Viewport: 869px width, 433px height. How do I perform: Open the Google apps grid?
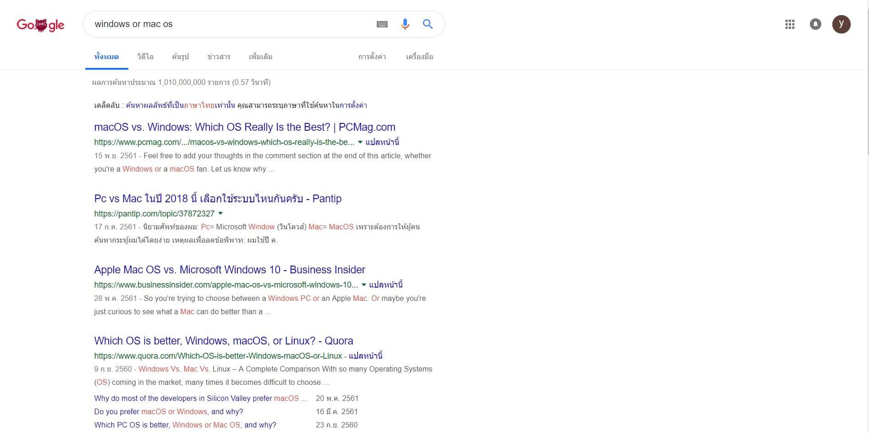[790, 24]
